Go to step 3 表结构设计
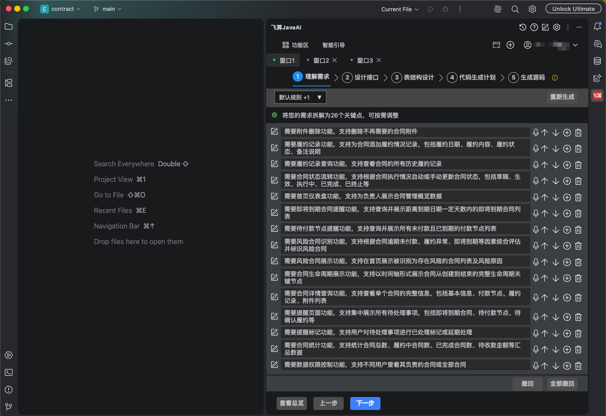606x416 pixels. (x=413, y=78)
